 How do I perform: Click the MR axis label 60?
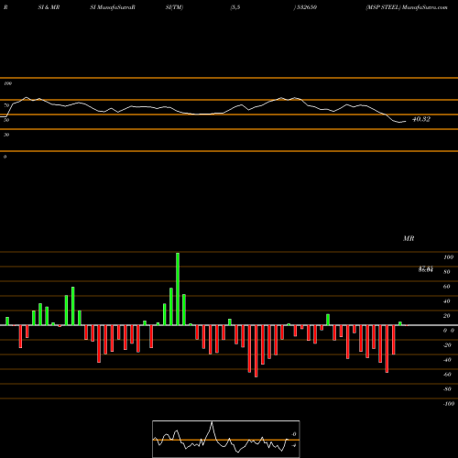point(447,287)
